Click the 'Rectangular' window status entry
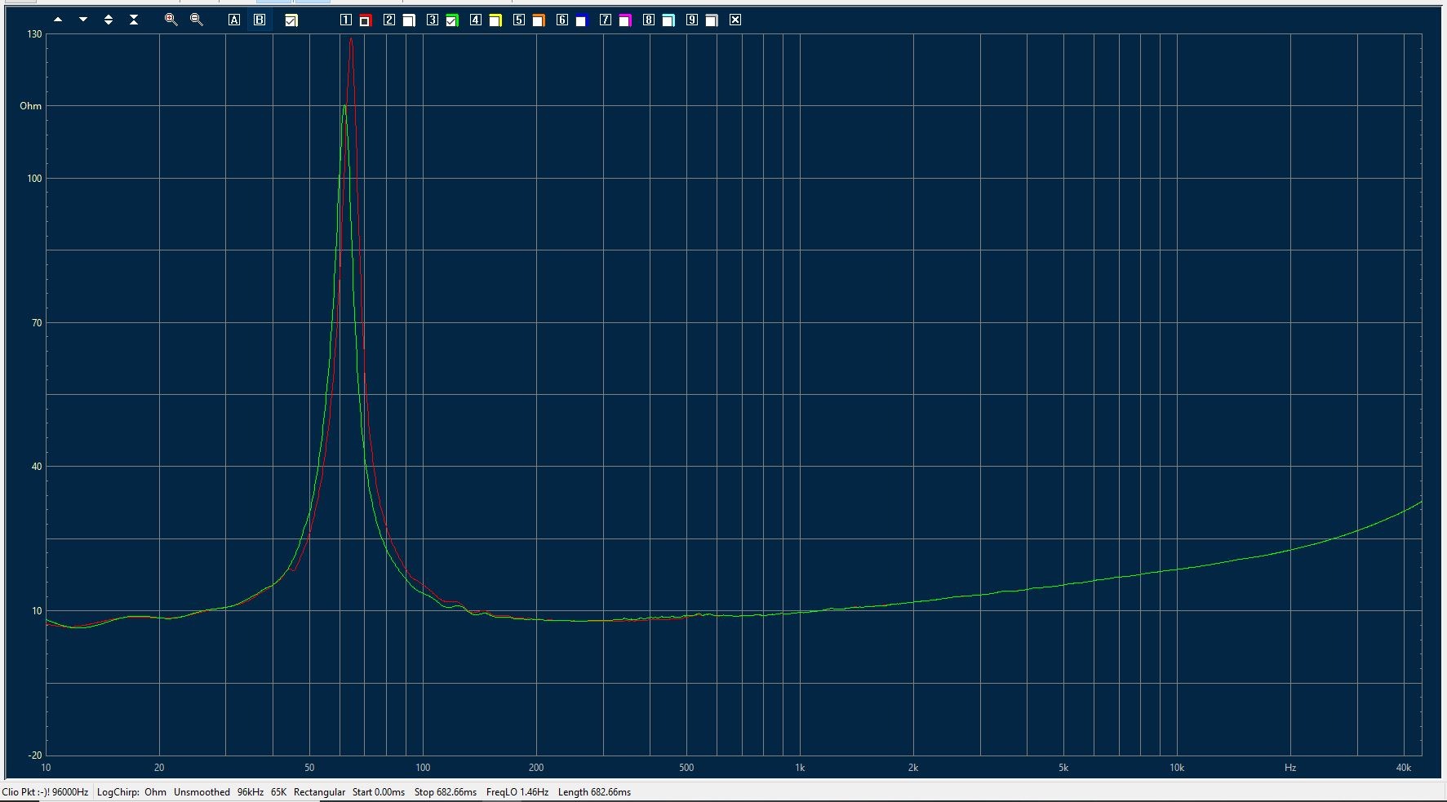This screenshot has width=1447, height=802. click(x=319, y=792)
